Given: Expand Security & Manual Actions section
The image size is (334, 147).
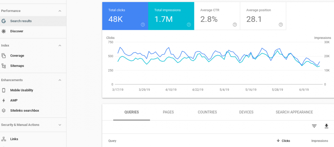Looking at the screenshot, I should coord(60,125).
